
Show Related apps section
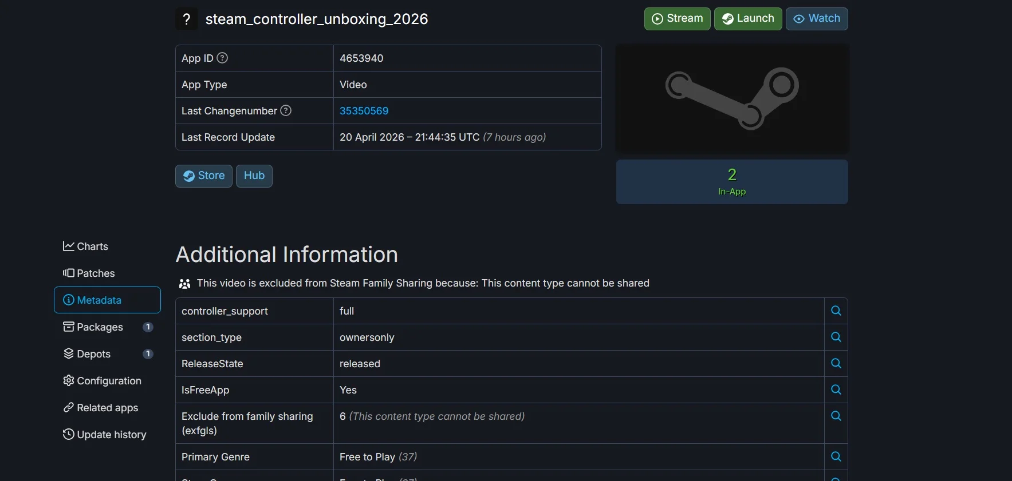(x=101, y=408)
